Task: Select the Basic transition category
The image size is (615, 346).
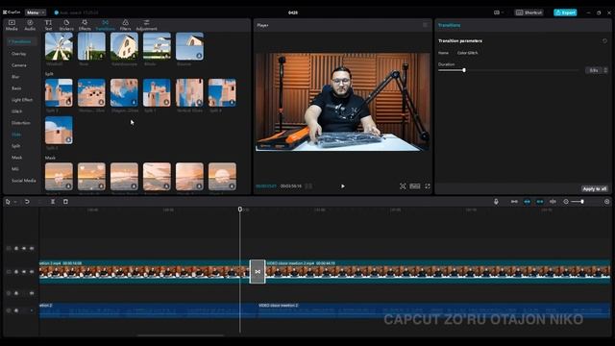Action: [16, 88]
